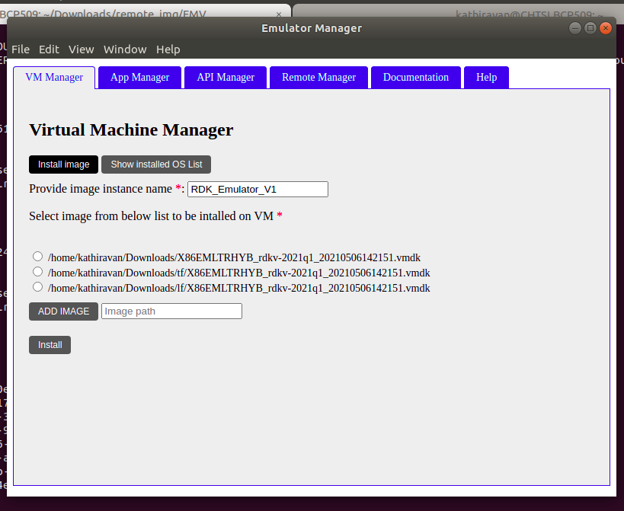Select the Downloads/X86EMLTRHYB vmdk radio option

[x=37, y=257]
